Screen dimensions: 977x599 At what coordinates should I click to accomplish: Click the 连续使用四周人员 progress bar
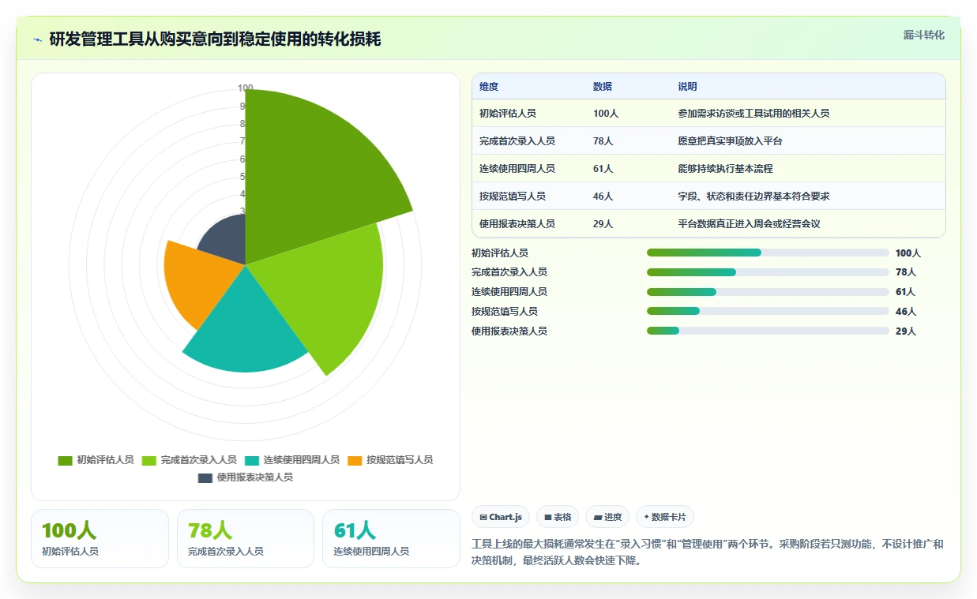coord(768,292)
